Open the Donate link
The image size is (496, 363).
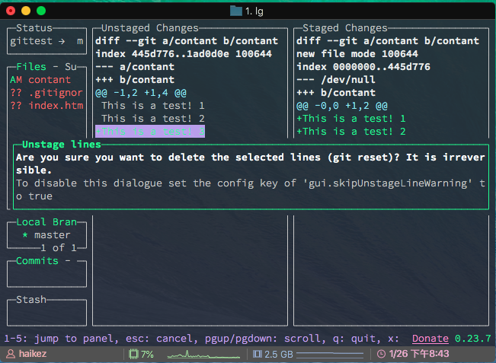tap(430, 339)
